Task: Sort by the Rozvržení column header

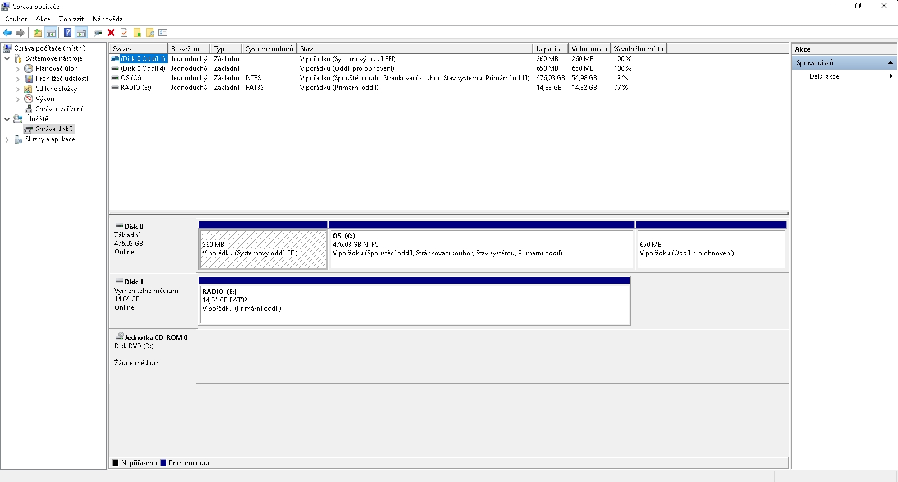Action: [x=189, y=49]
